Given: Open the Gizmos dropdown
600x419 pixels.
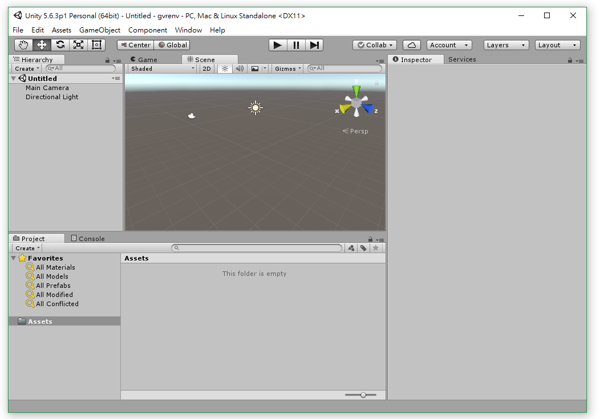Looking at the screenshot, I should tap(288, 68).
